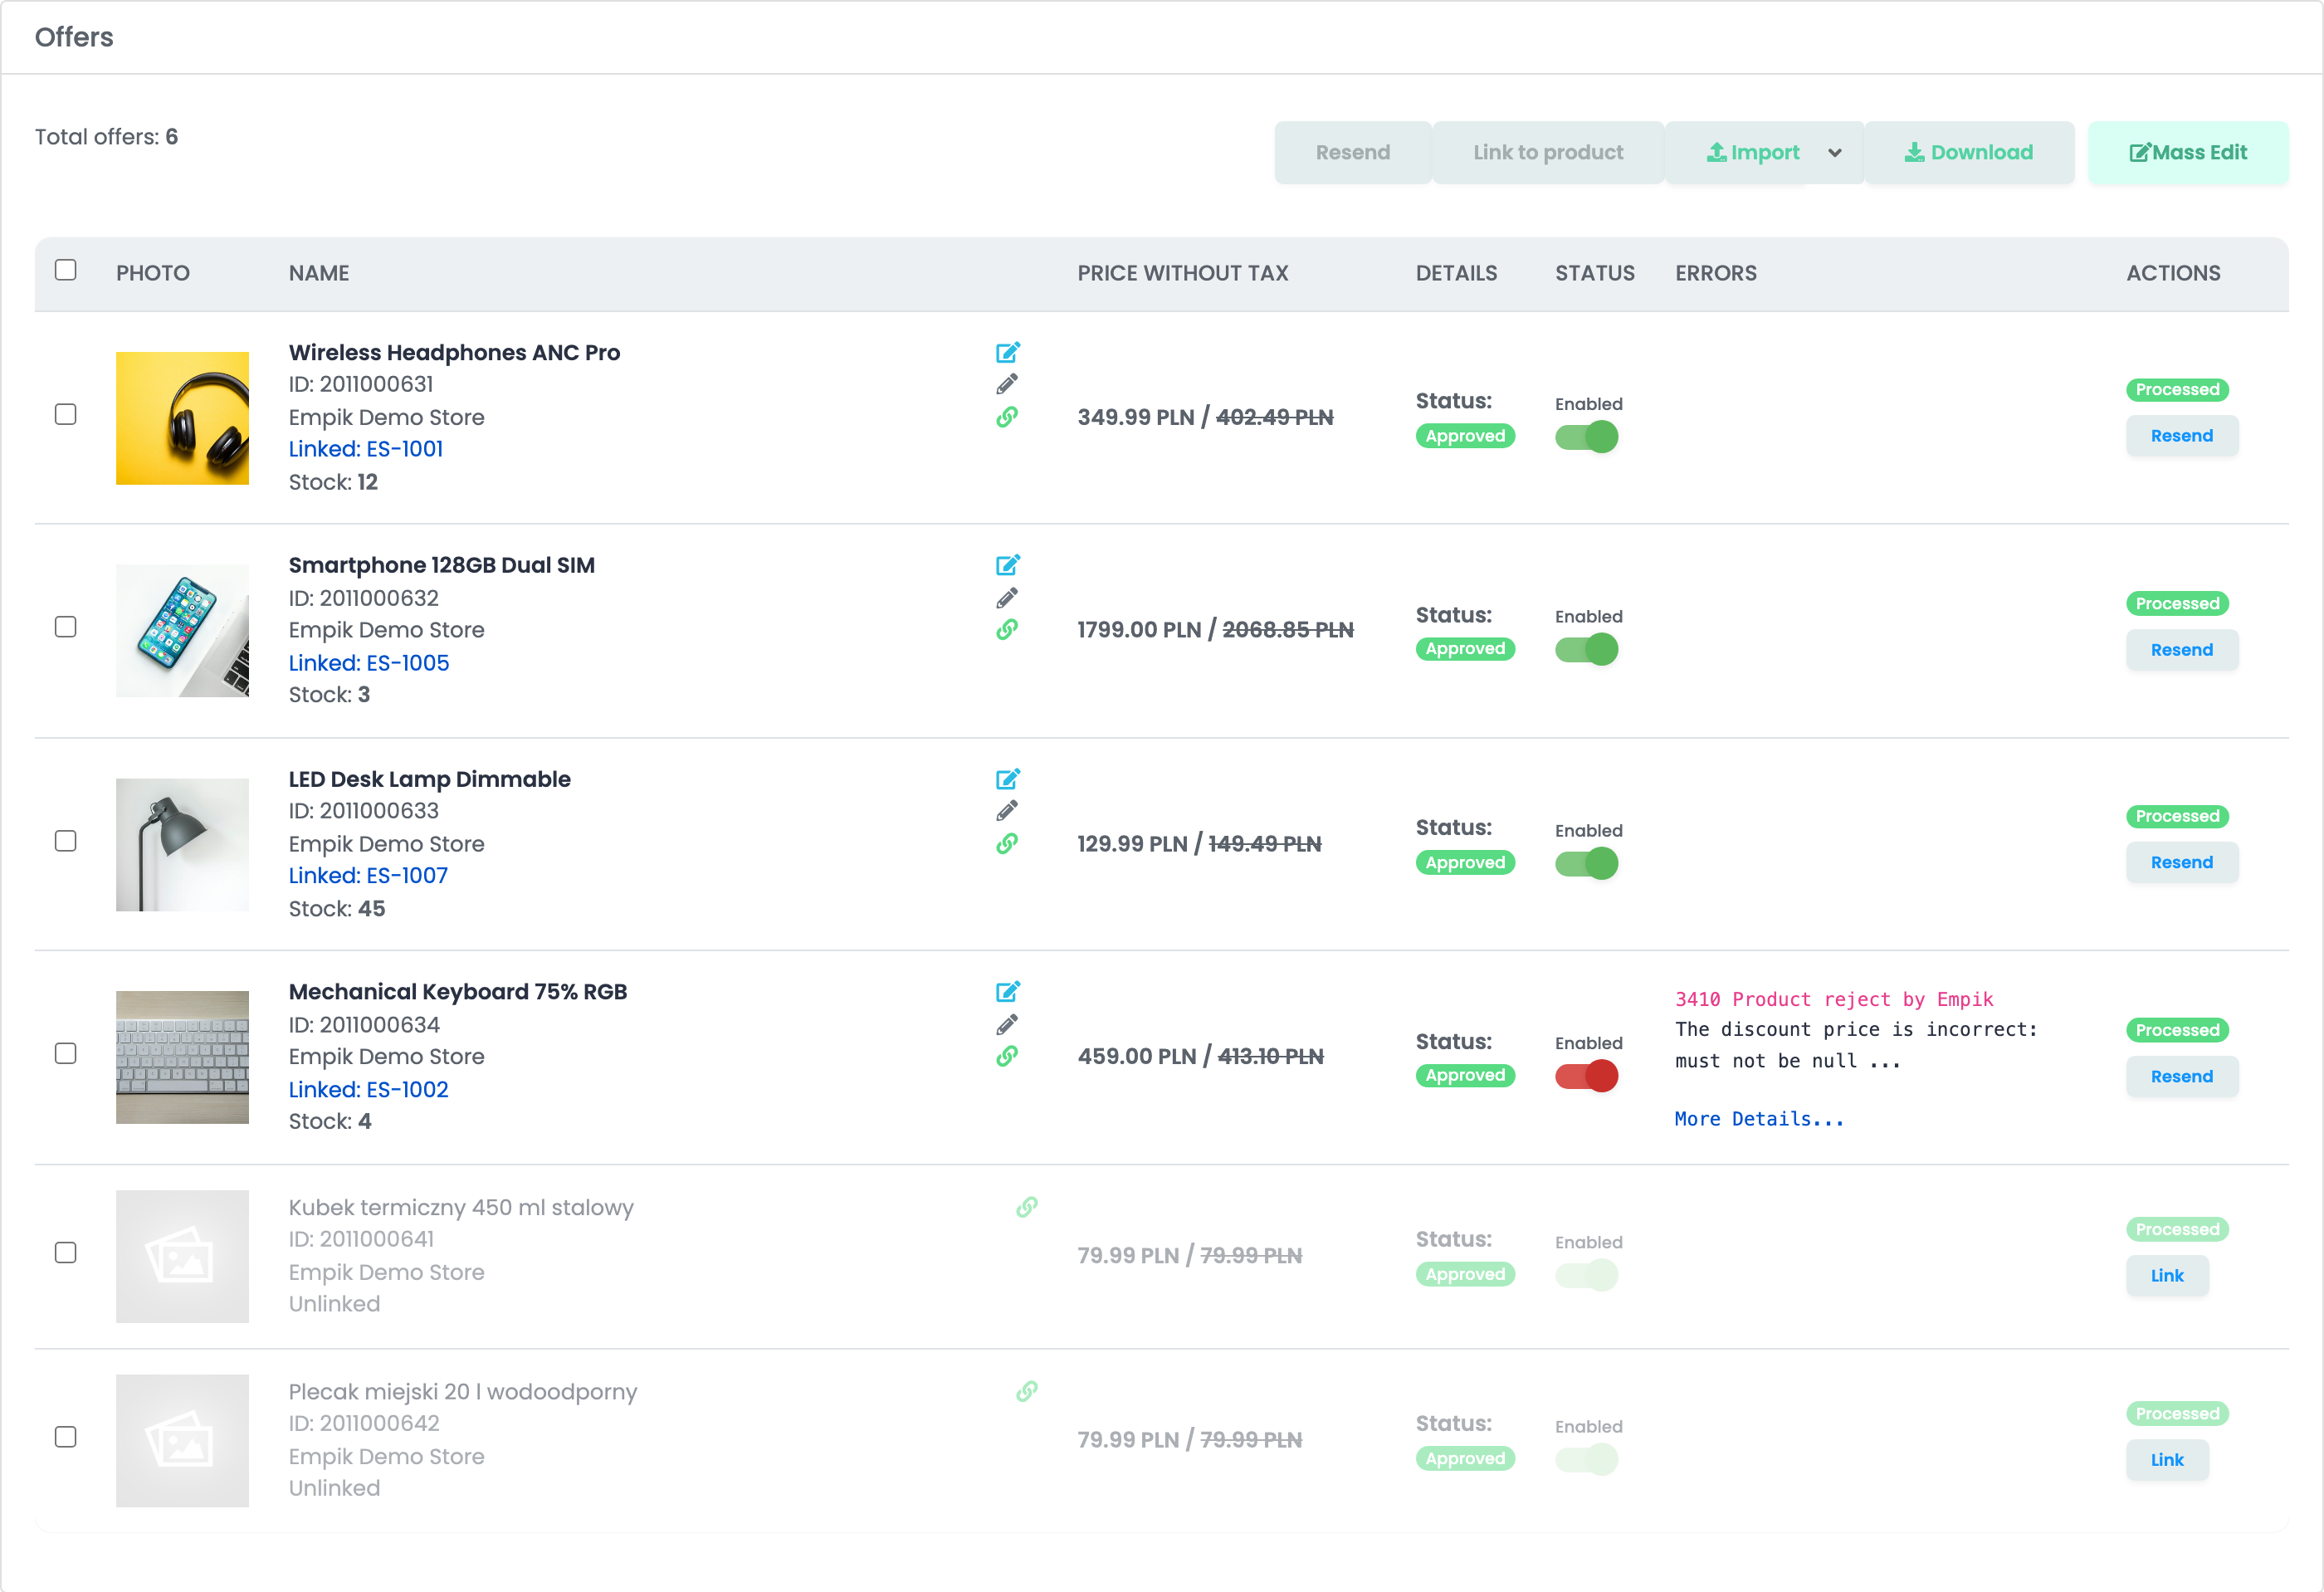Check the select-all checkbox in table header
Screen dimensions: 2324x1592
[x=66, y=270]
